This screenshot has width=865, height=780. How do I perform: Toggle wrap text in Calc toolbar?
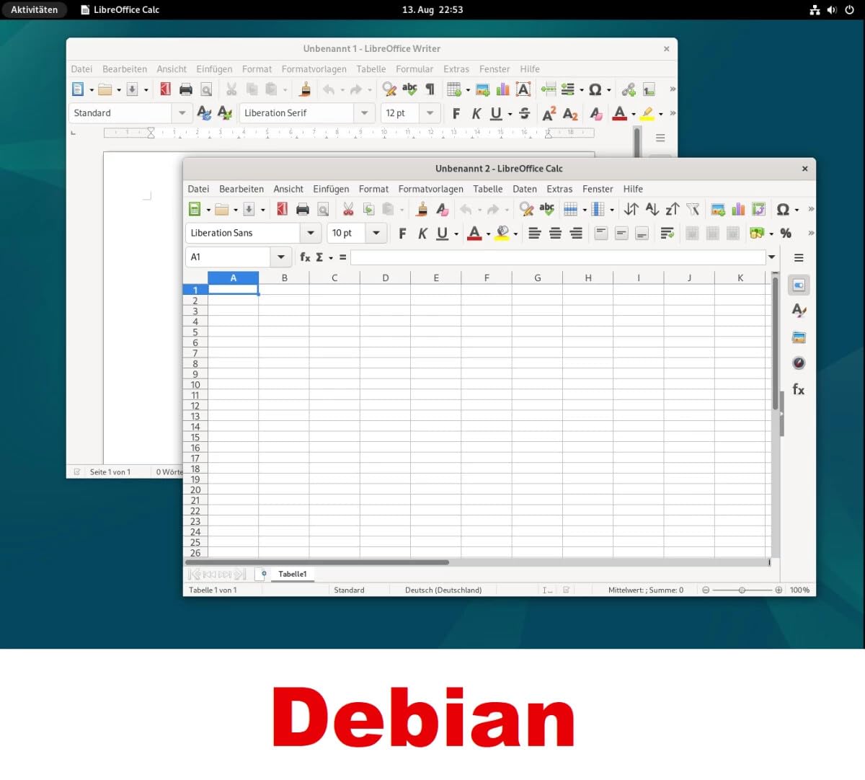point(667,233)
